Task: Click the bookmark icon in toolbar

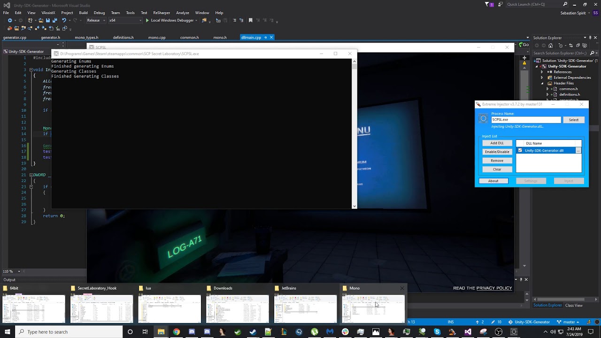Action: [x=250, y=20]
